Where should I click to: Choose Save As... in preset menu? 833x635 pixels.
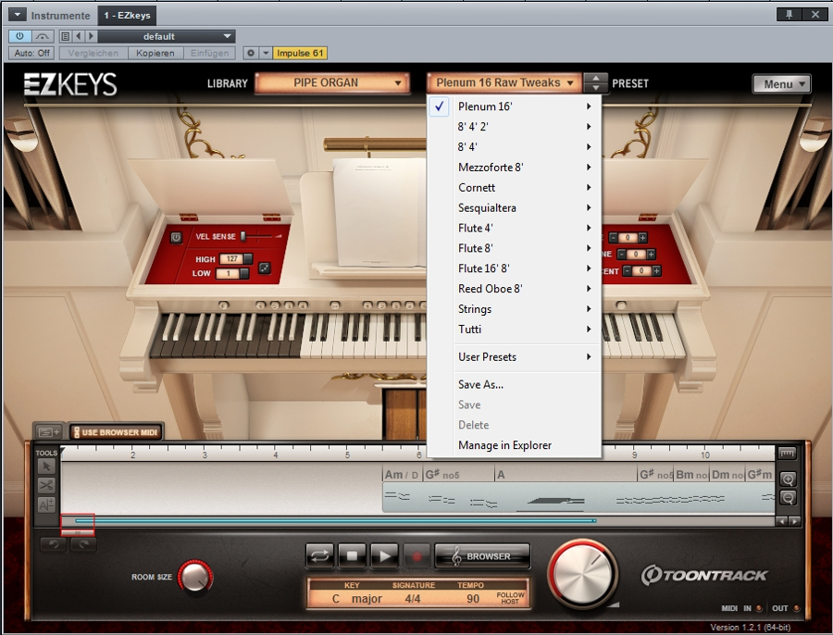coord(515,385)
